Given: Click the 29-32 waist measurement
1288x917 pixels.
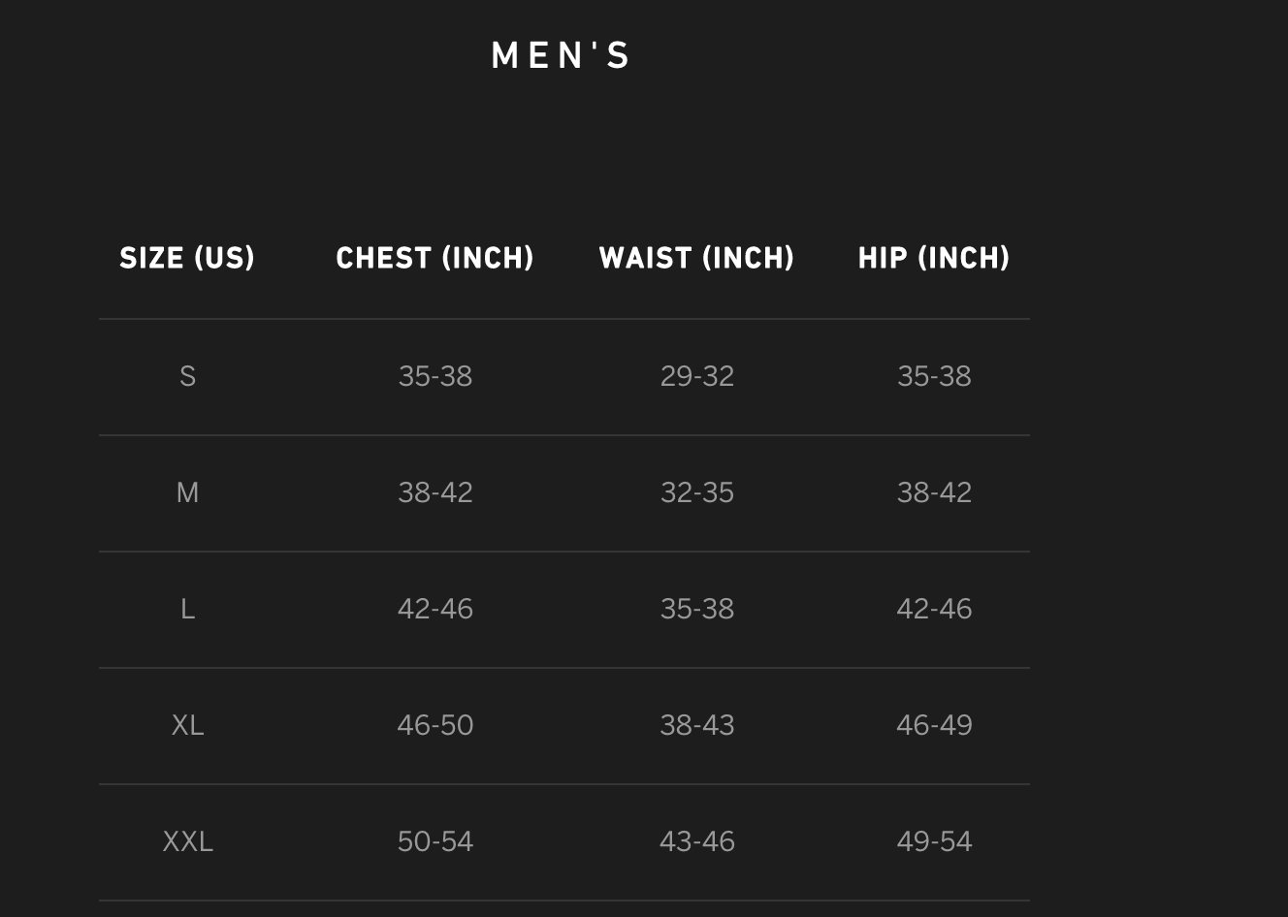Looking at the screenshot, I should click(696, 376).
